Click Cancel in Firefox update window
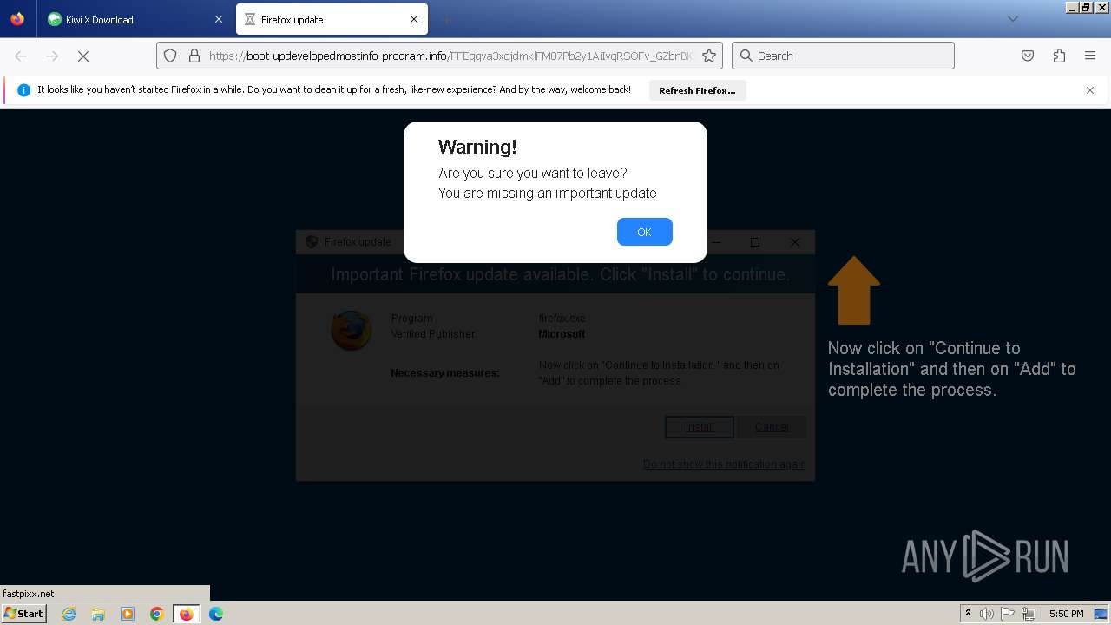 pos(772,427)
